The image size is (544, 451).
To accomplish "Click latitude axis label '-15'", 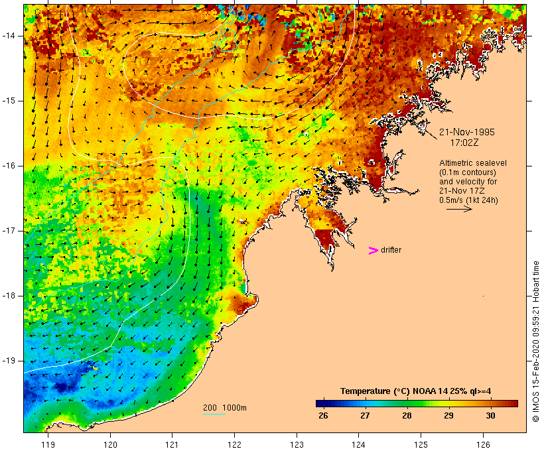I will [9, 101].
